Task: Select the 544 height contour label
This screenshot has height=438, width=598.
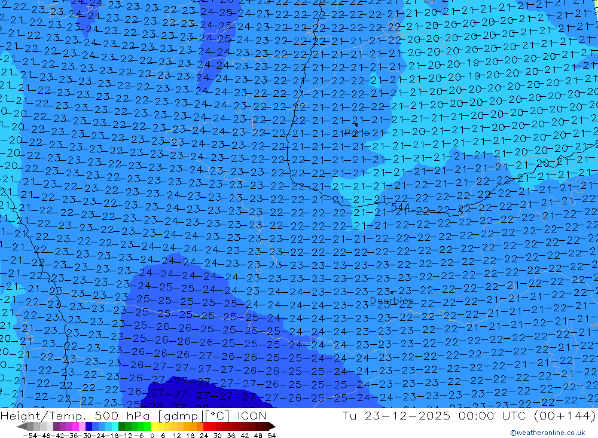Action: (x=401, y=207)
